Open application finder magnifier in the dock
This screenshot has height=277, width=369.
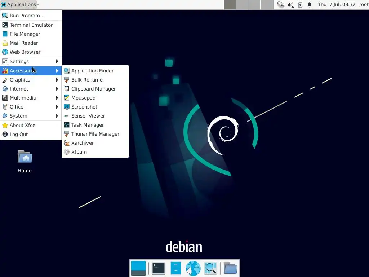pyautogui.click(x=210, y=268)
